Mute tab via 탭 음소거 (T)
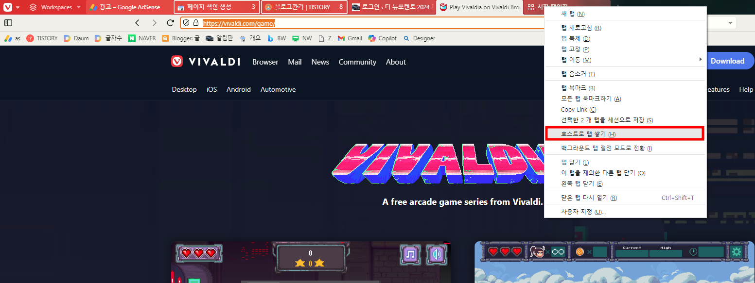The image size is (755, 283). coord(625,74)
